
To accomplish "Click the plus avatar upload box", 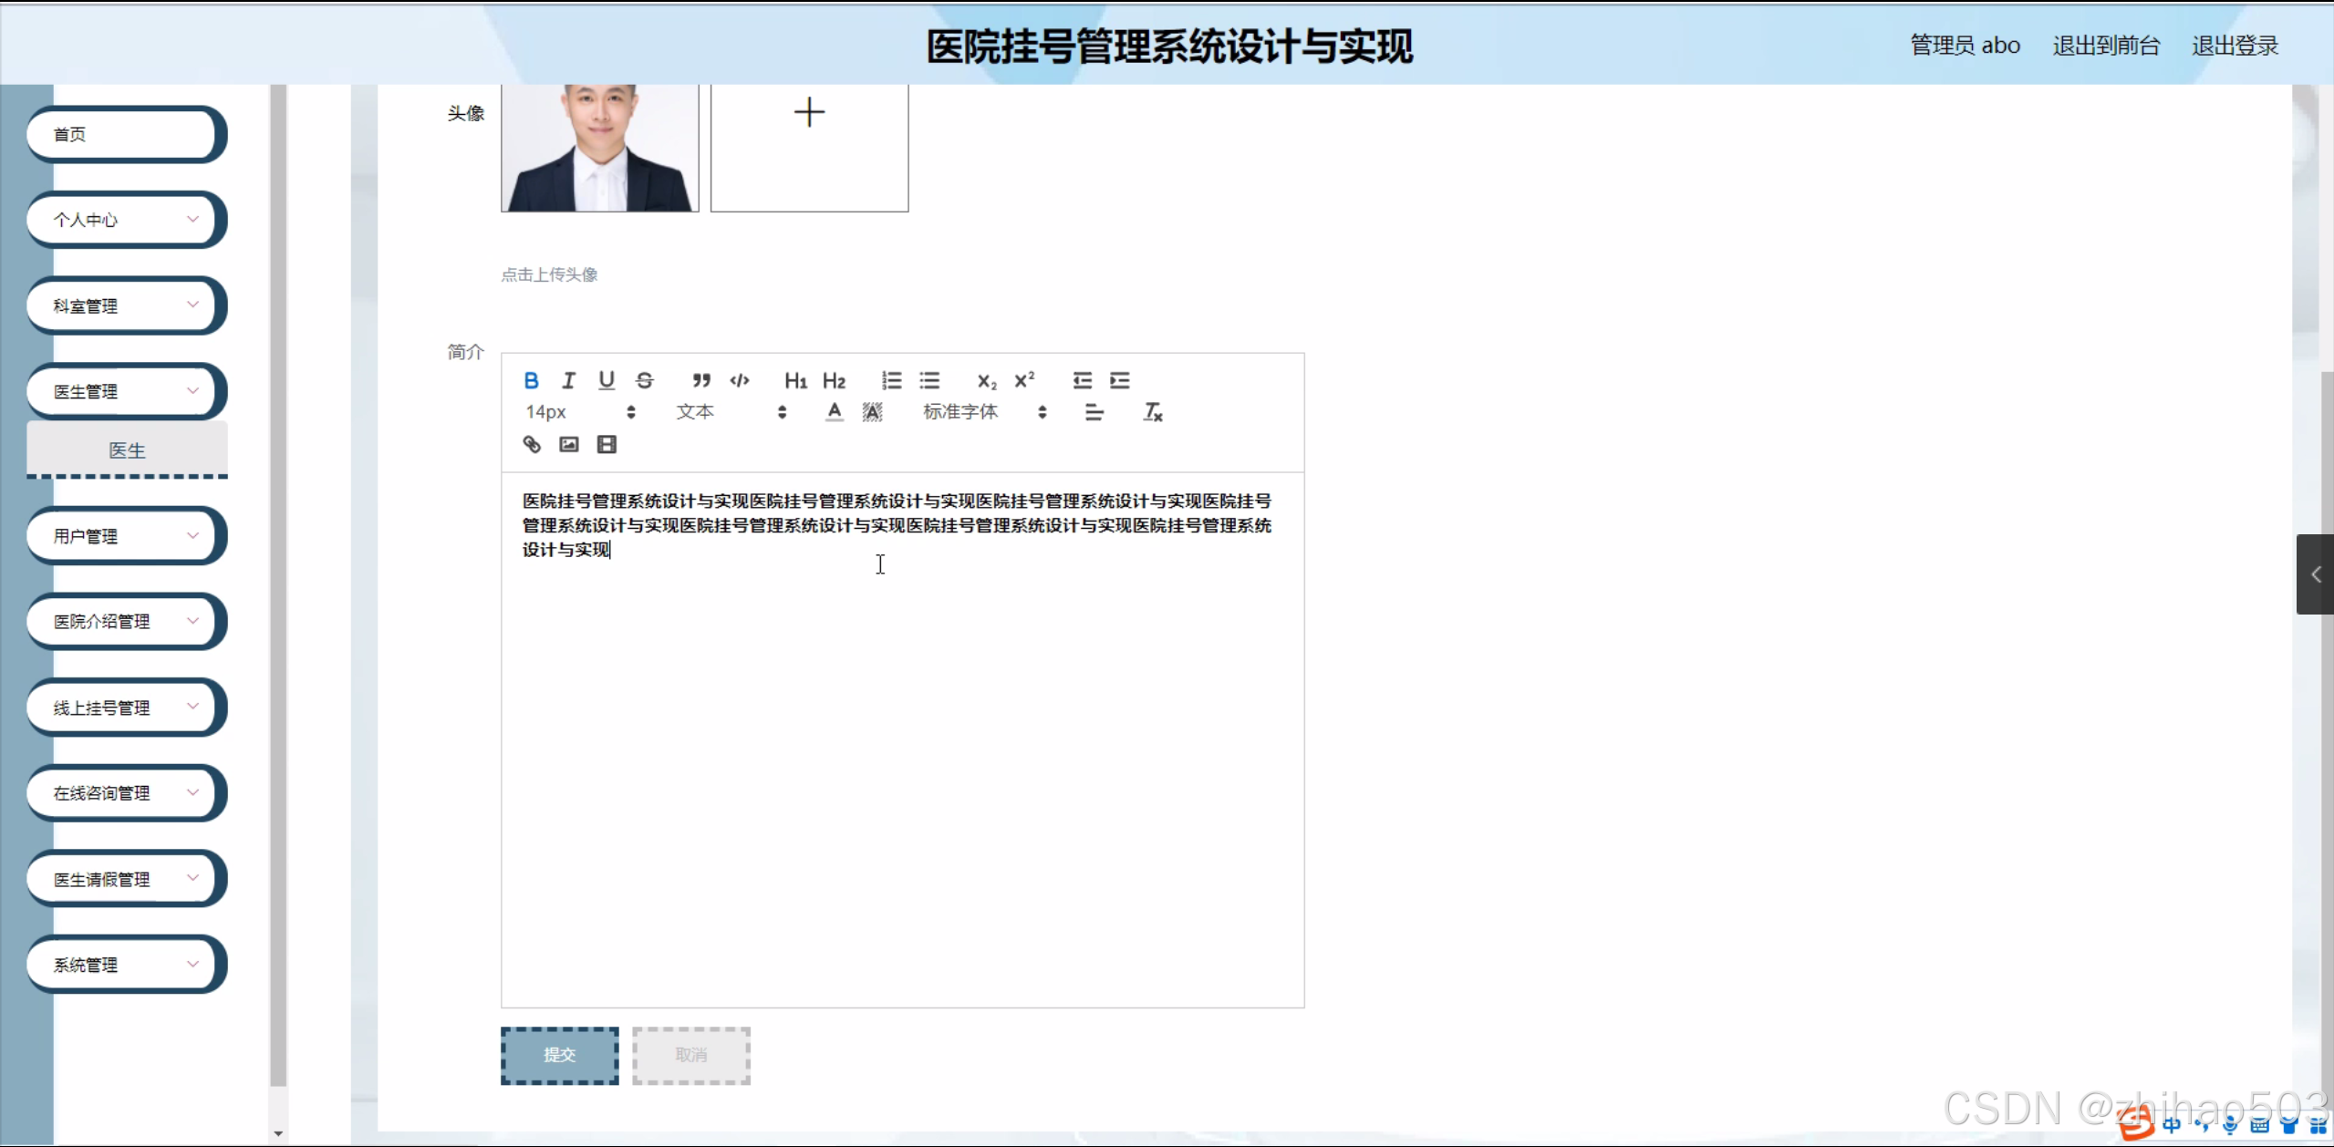I will pos(809,111).
